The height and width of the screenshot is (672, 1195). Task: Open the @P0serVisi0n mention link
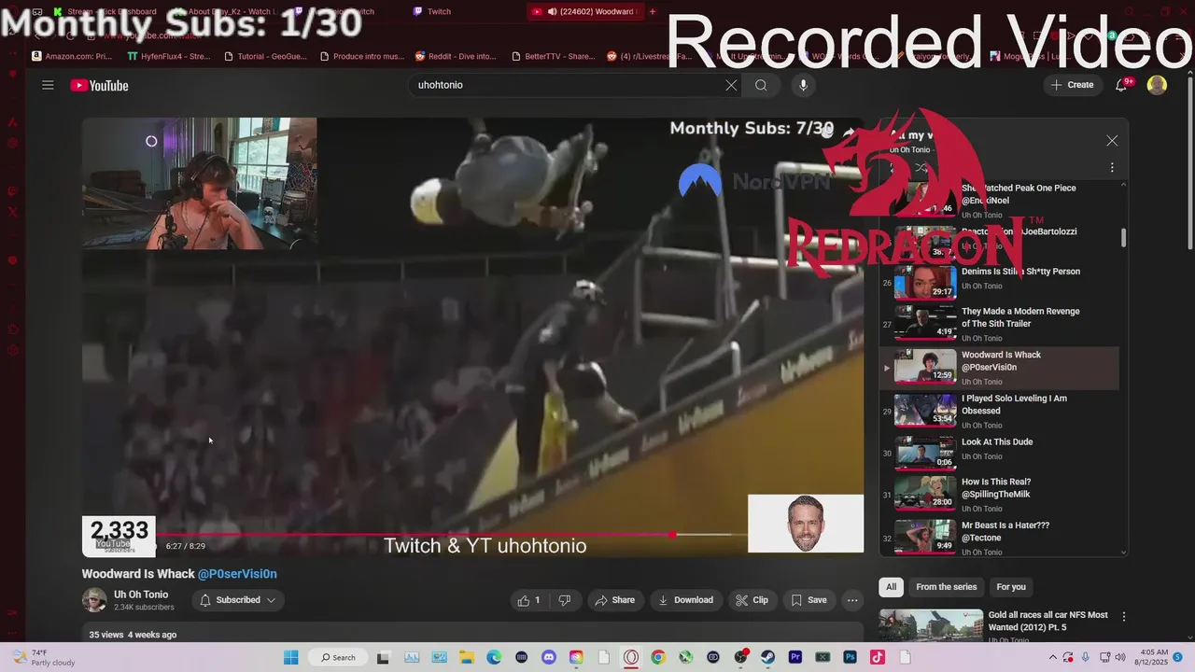[237, 574]
